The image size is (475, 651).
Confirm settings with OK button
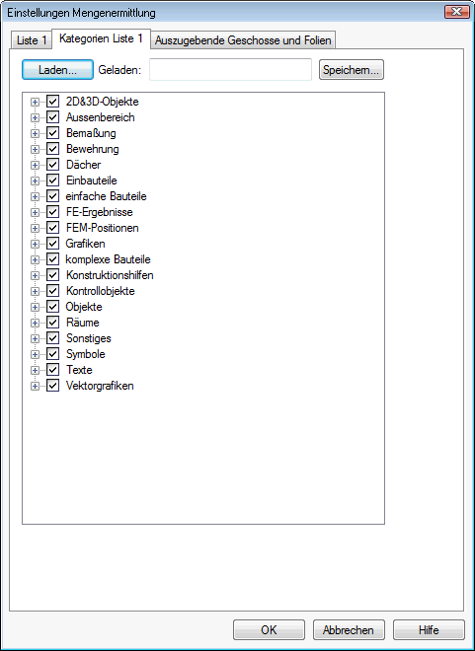(269, 630)
